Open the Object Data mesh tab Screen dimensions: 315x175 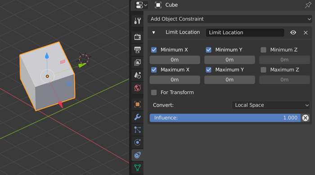click(137, 167)
